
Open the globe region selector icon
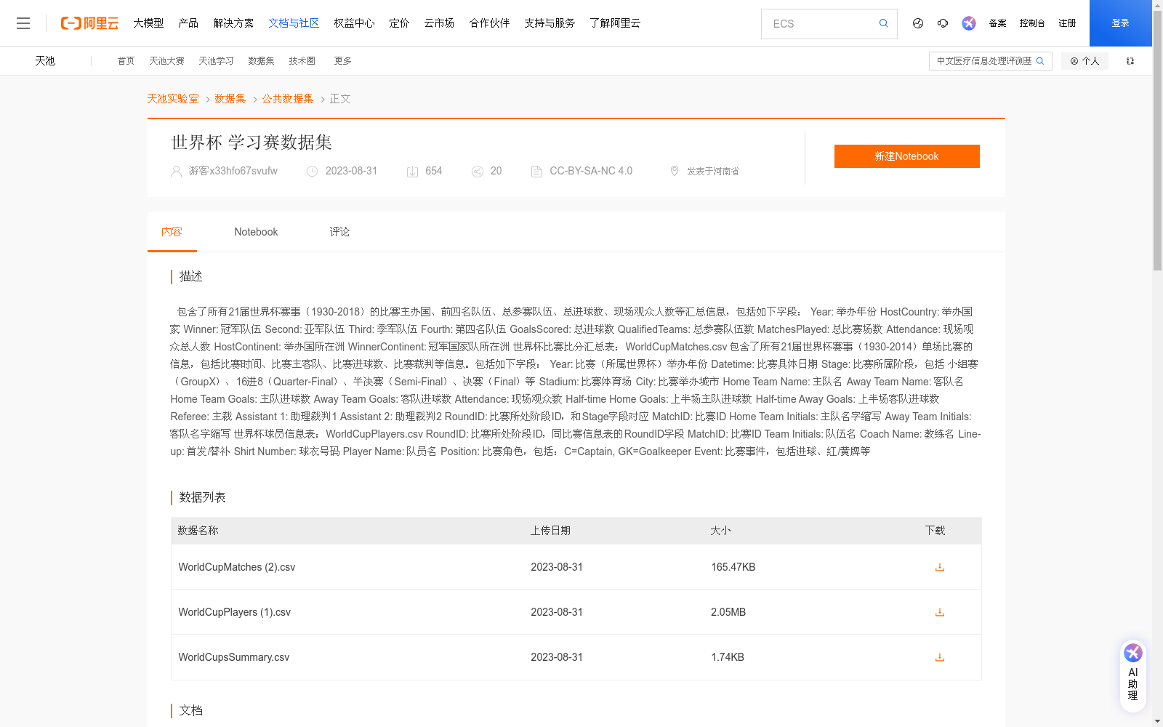pos(918,23)
